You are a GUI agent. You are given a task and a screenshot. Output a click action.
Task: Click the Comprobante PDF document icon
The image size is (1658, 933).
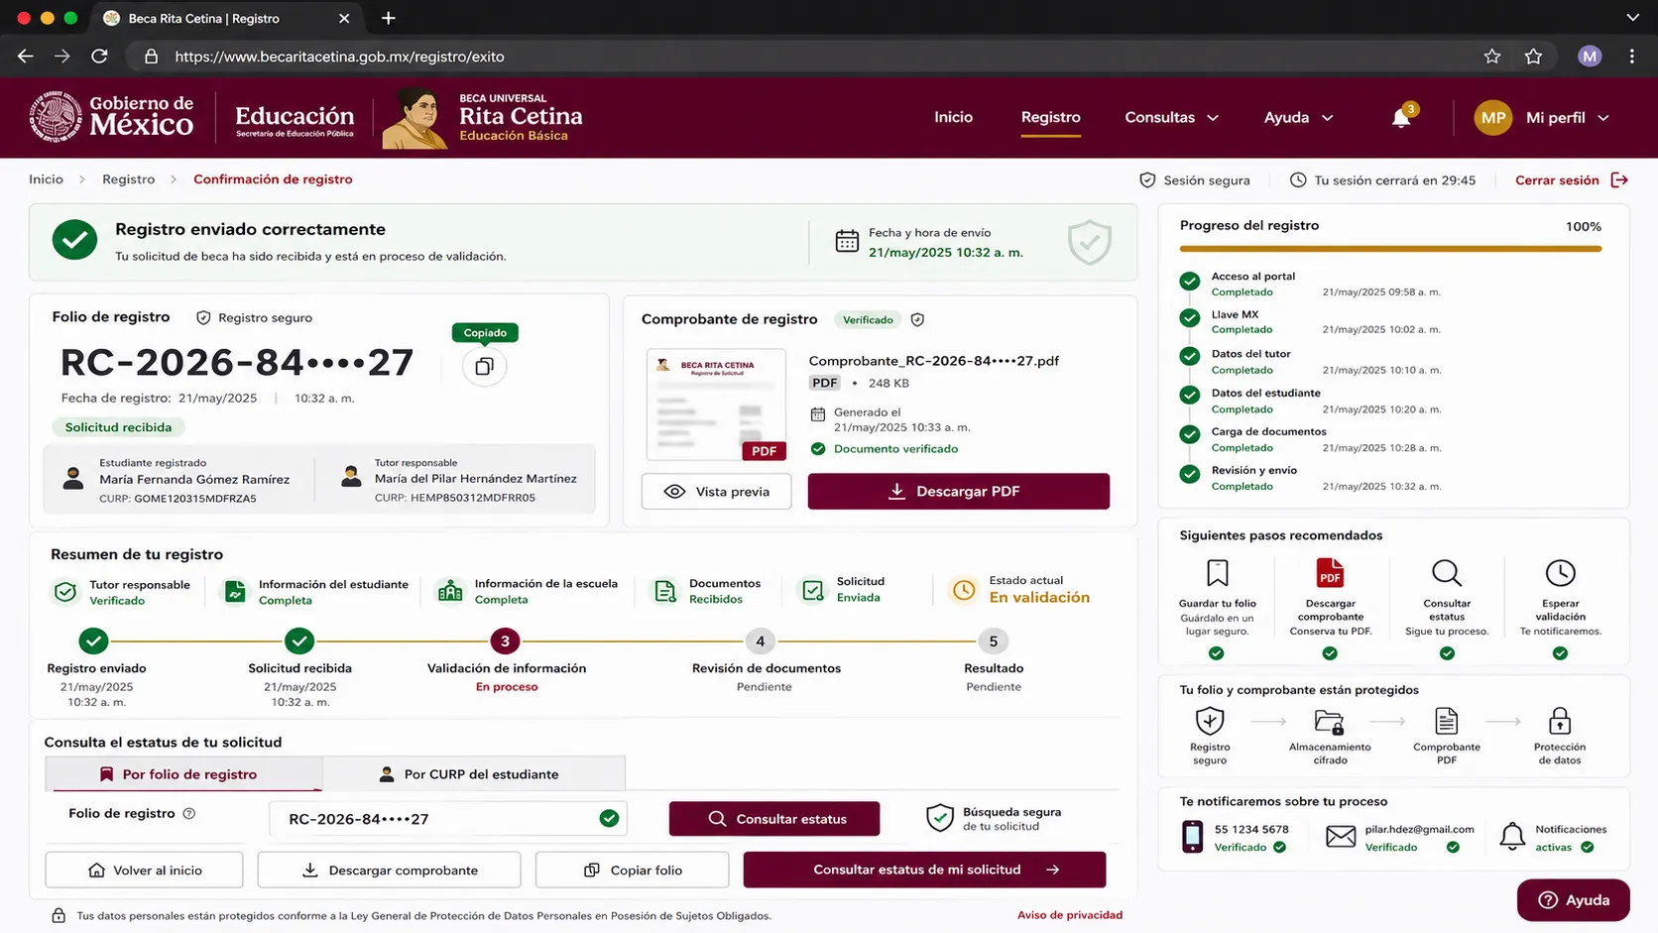(x=1447, y=721)
